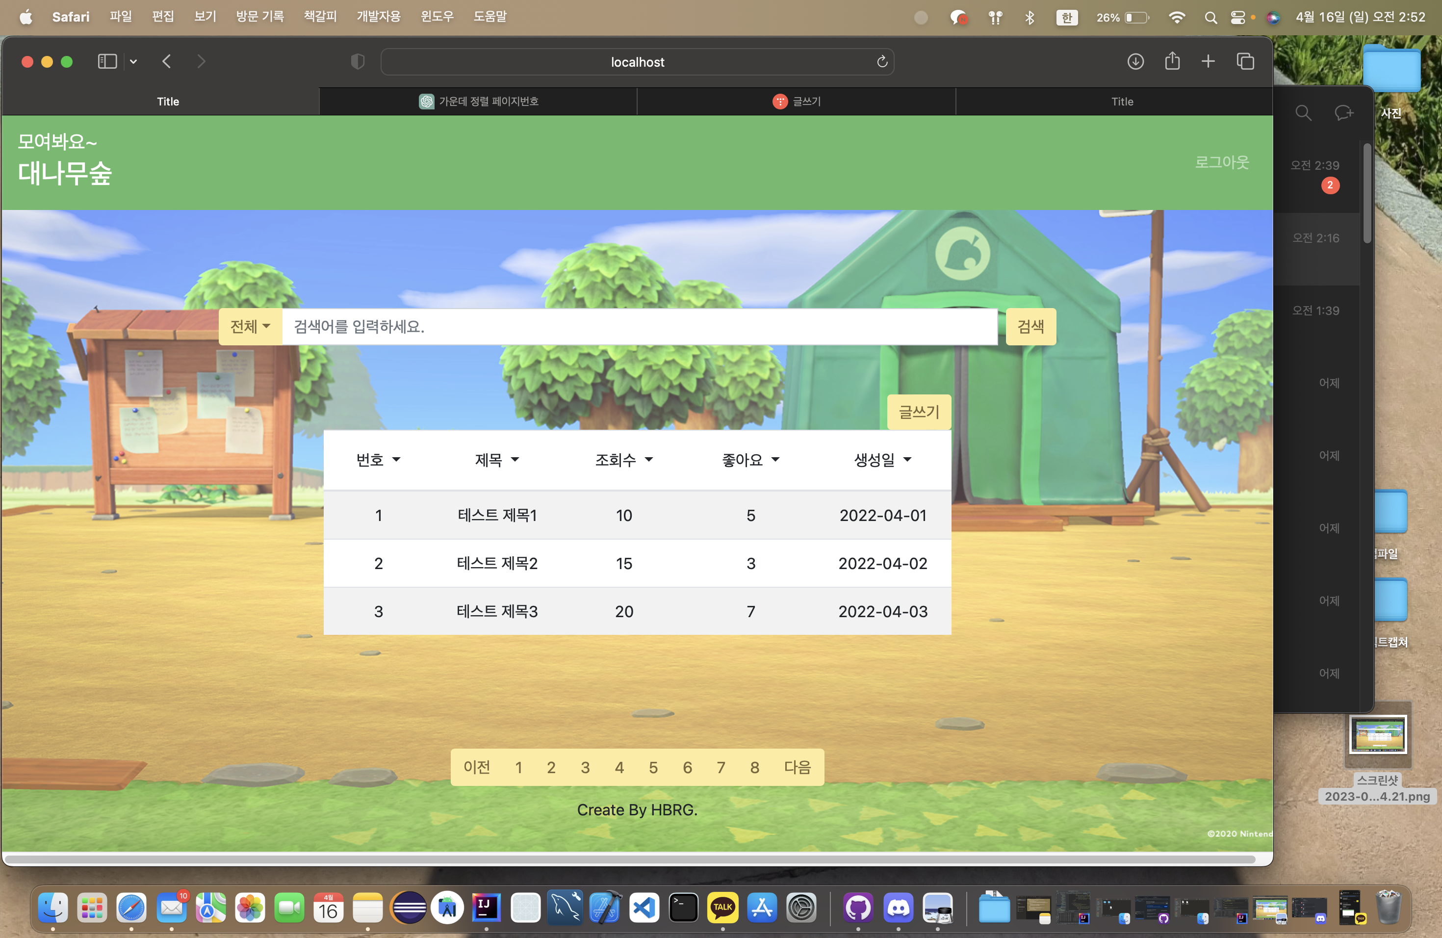The width and height of the screenshot is (1442, 938).
Task: Reload the localhost page
Action: [x=881, y=62]
